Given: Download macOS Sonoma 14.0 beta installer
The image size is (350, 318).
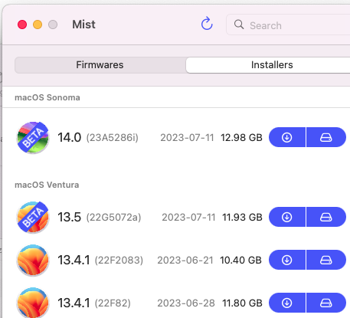Looking at the screenshot, I should tap(287, 137).
